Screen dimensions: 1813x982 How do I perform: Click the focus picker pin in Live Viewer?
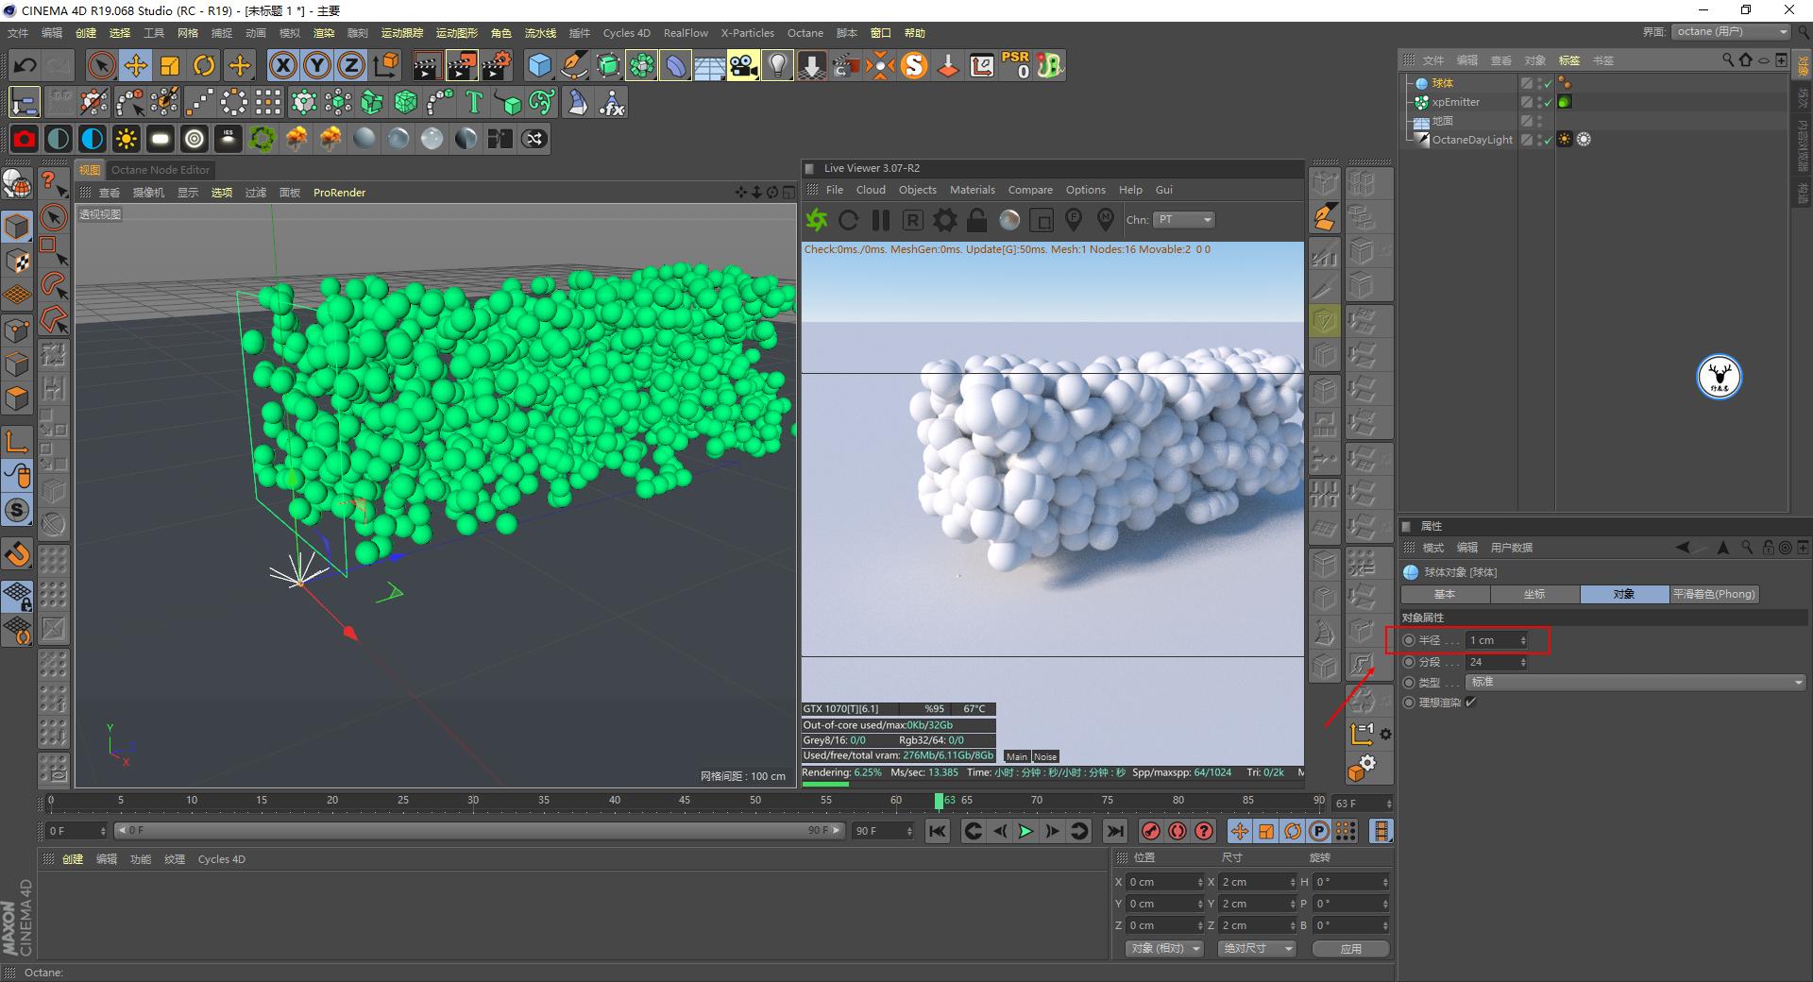[x=1073, y=220]
